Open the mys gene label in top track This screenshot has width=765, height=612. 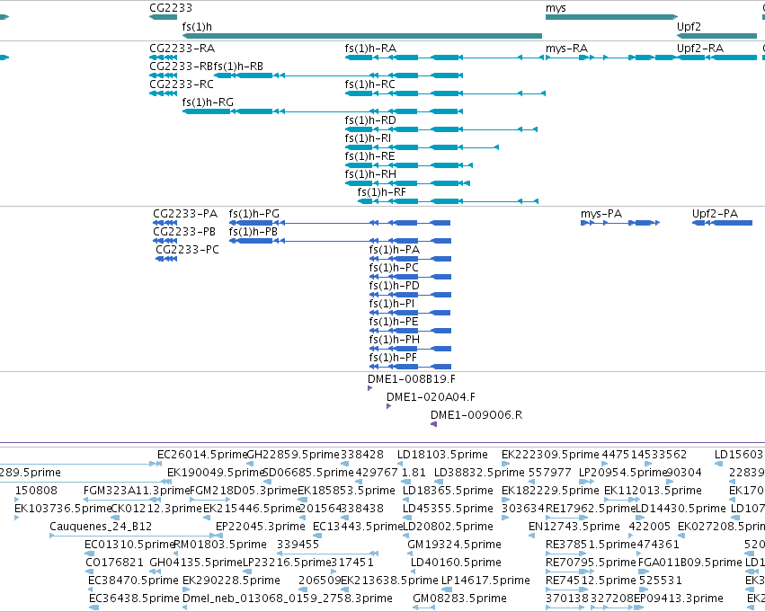[x=556, y=8]
